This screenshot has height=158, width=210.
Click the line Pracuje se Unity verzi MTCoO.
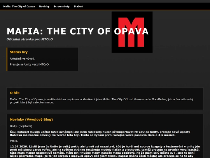[30, 64]
